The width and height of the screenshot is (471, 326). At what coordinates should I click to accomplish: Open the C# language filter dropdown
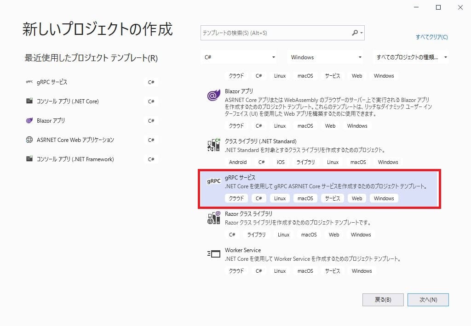point(239,57)
